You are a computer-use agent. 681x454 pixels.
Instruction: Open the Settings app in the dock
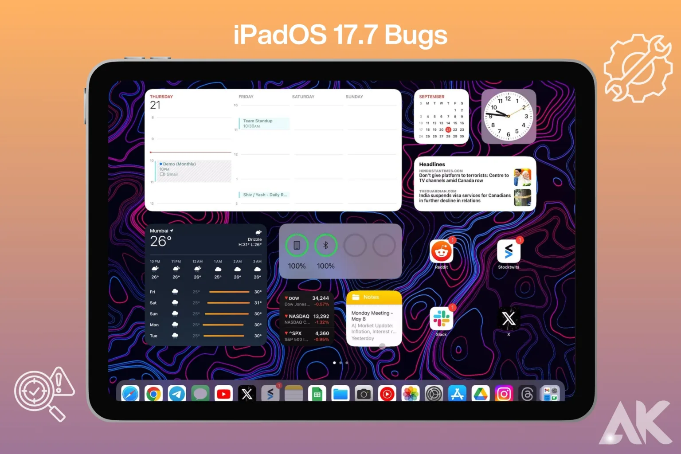(x=434, y=394)
